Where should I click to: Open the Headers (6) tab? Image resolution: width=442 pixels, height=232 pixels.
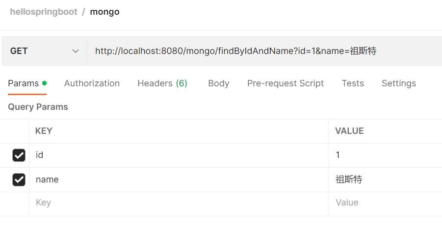pyautogui.click(x=162, y=83)
